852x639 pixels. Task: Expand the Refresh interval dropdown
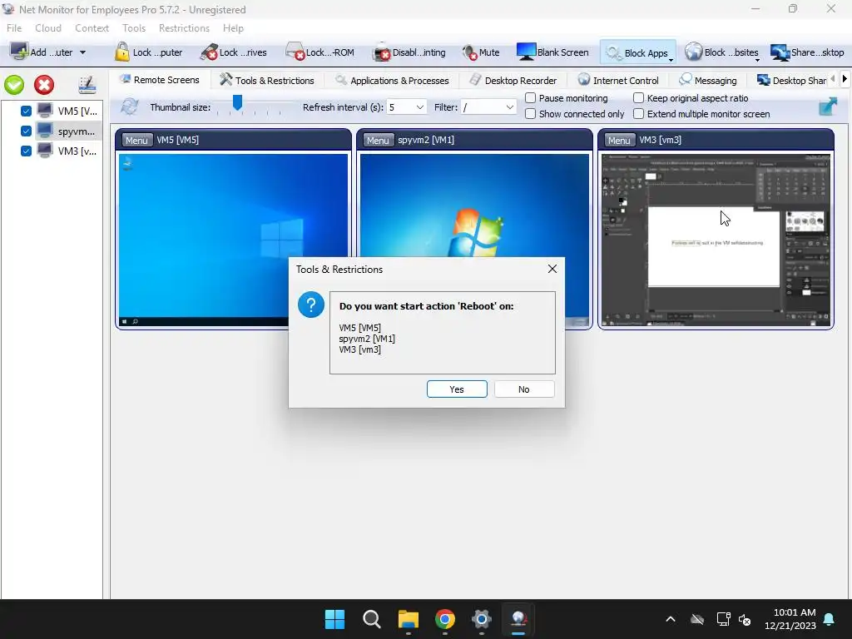pyautogui.click(x=419, y=107)
